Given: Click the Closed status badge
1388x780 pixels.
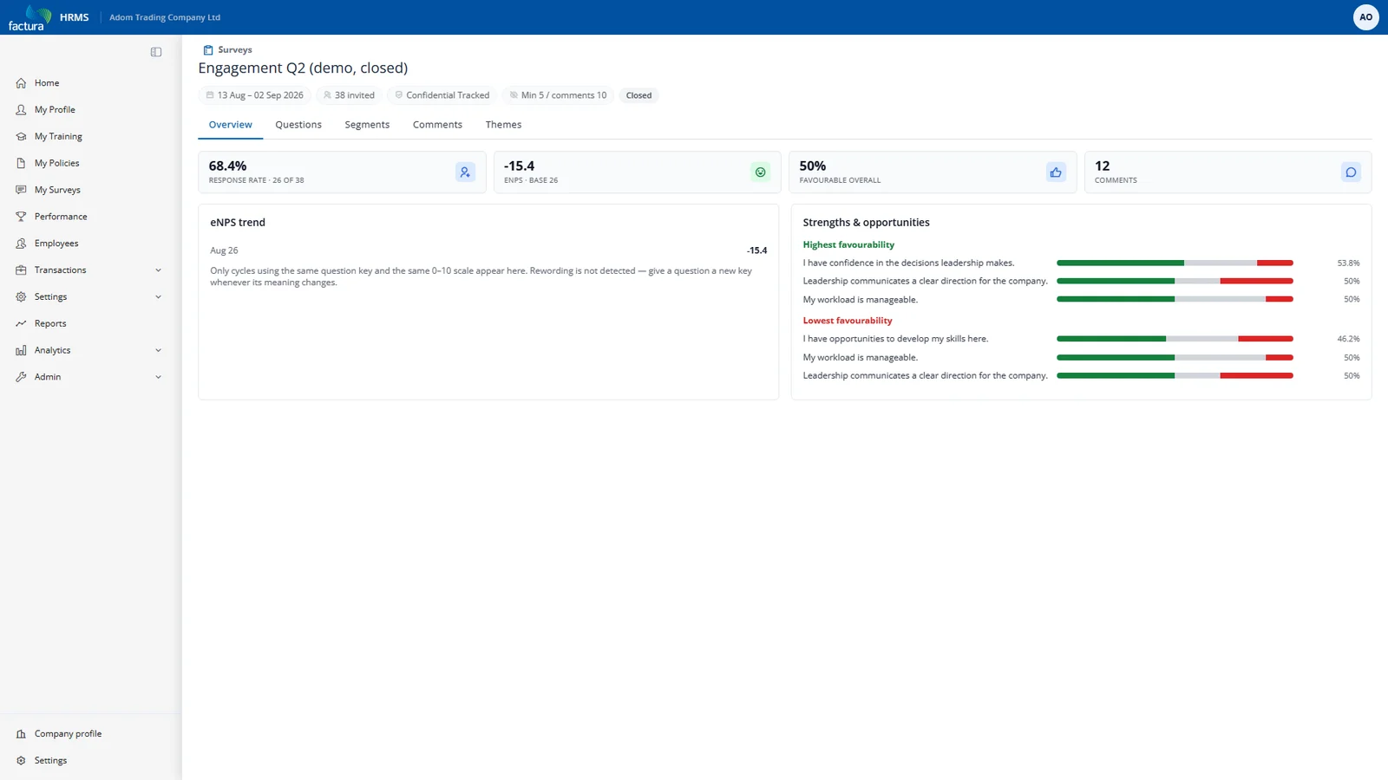Looking at the screenshot, I should click(x=638, y=95).
